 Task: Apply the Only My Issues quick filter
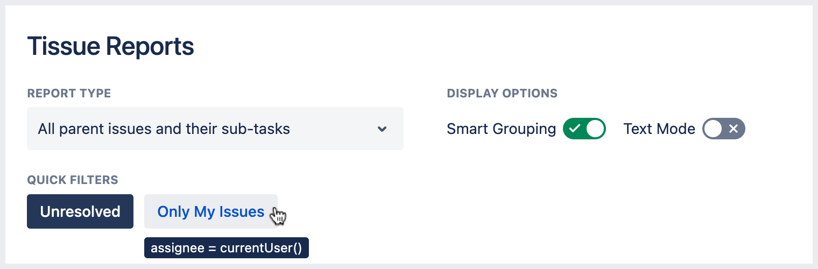(210, 211)
